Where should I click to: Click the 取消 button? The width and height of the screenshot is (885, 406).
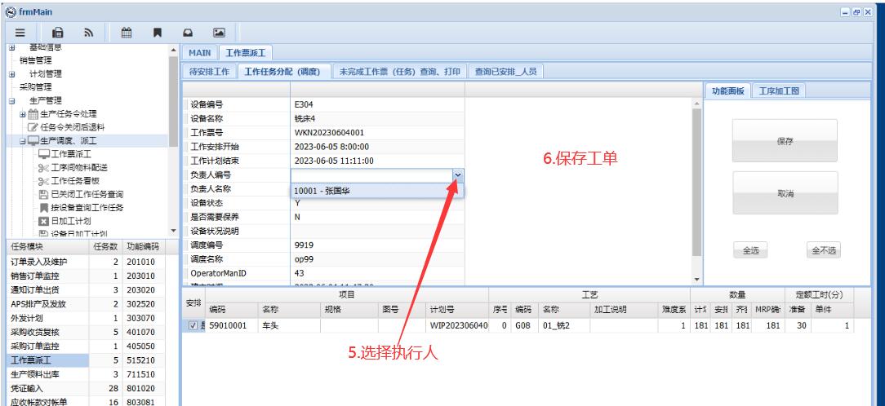[x=785, y=193]
